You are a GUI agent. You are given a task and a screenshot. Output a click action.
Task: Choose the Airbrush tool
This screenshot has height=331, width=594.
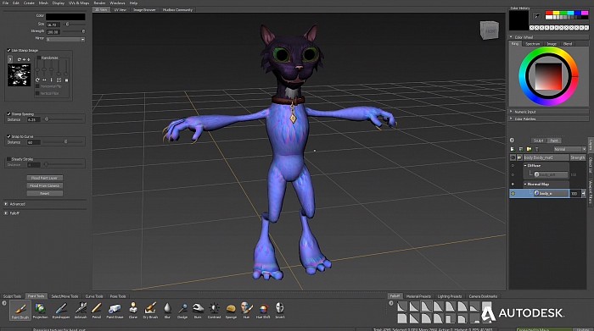(81, 311)
